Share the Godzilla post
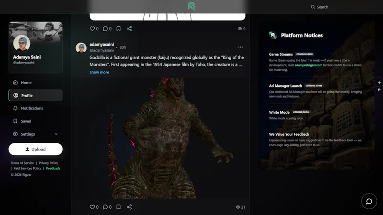 [x=129, y=207]
